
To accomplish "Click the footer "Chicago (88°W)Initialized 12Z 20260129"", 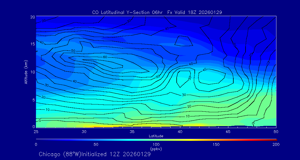I will click(x=95, y=154).
